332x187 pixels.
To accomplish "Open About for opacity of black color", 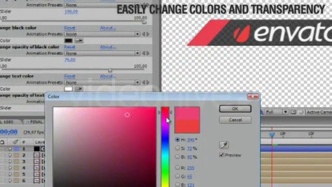I will click(x=108, y=47).
